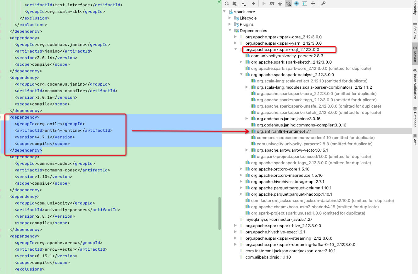Screen dimensions: 418x274
Task: Expand the Lifecycle node
Action: pos(230,18)
